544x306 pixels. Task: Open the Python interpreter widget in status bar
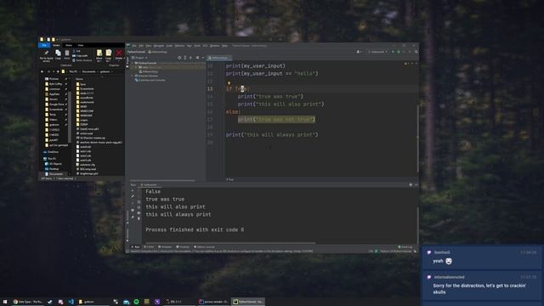[x=396, y=252]
